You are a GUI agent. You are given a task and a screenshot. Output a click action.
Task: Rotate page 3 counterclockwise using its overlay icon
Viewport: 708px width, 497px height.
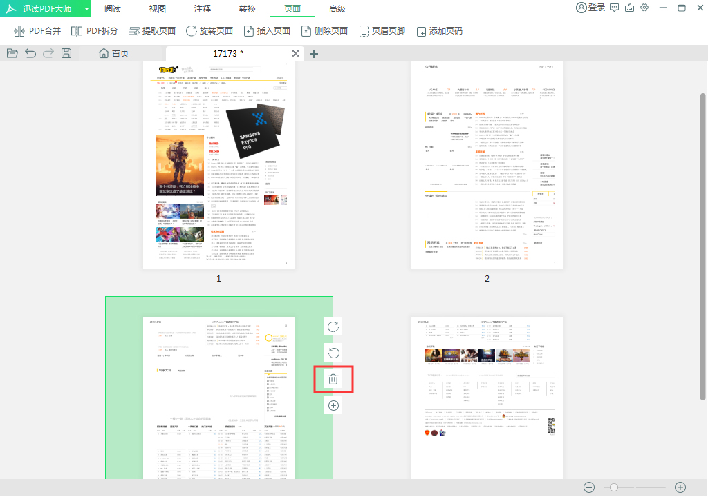tap(333, 353)
